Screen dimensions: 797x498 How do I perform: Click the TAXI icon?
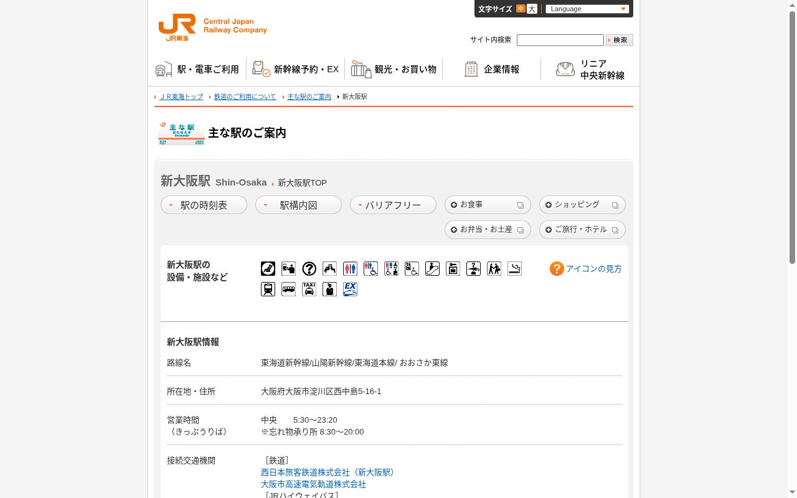(309, 289)
